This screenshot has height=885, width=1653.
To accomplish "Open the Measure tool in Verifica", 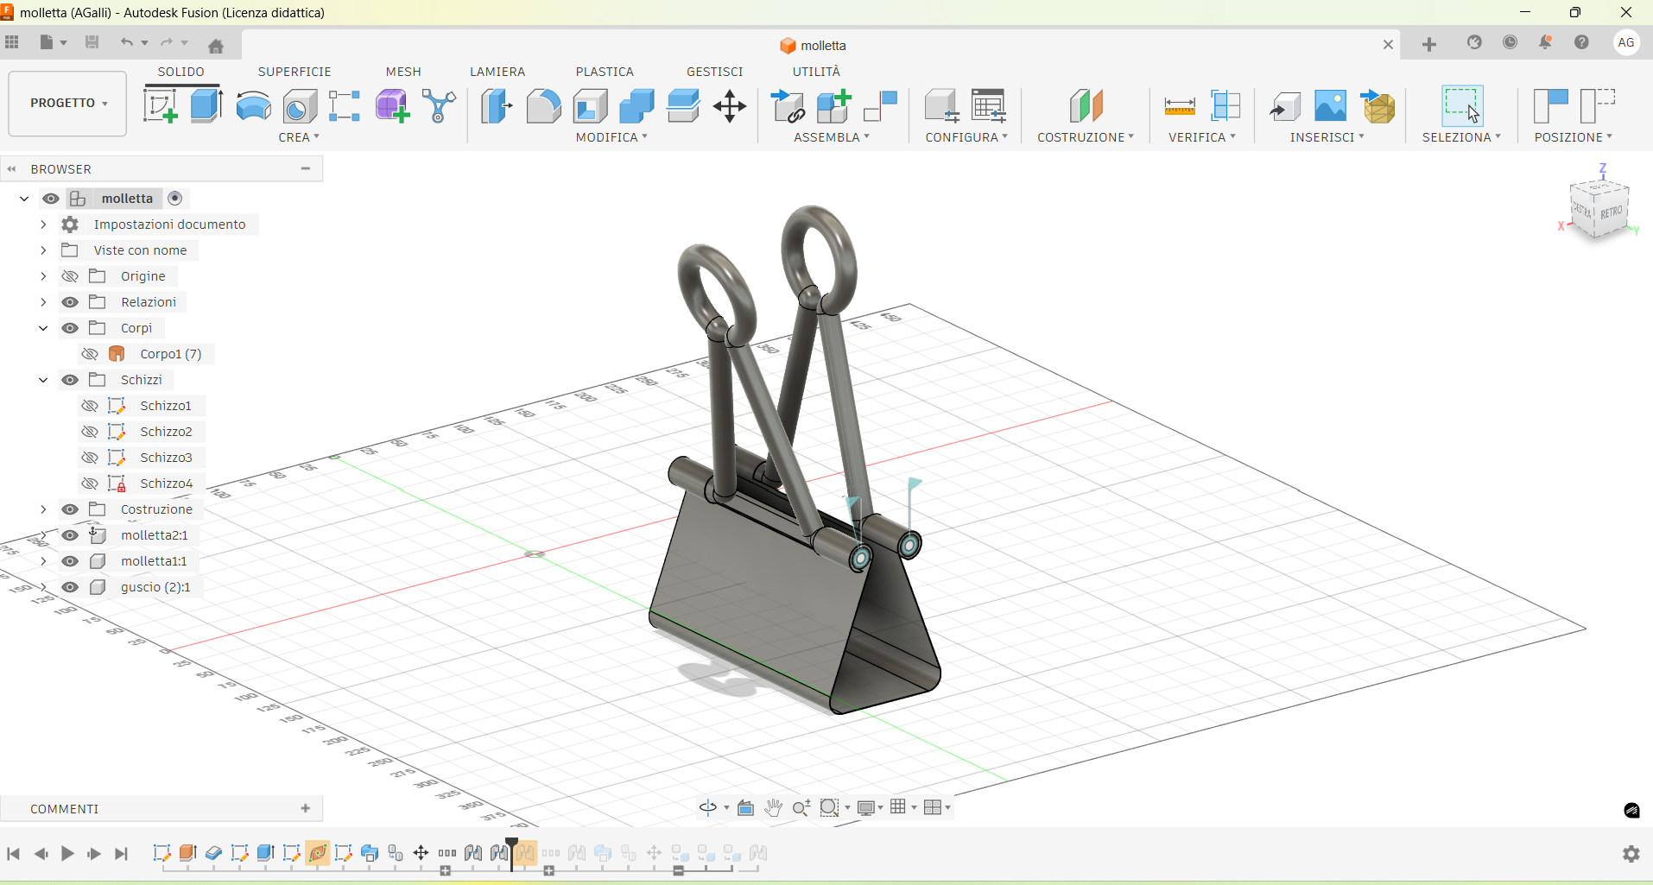I will tap(1179, 106).
